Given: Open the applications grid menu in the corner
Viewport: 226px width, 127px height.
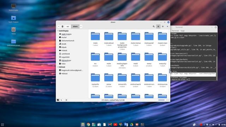Looking at the screenshot, I should [2, 125].
